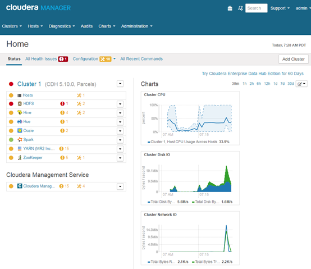Viewport: 311px width, 269px height.
Task: Open the Spark service link
Action: [28, 139]
